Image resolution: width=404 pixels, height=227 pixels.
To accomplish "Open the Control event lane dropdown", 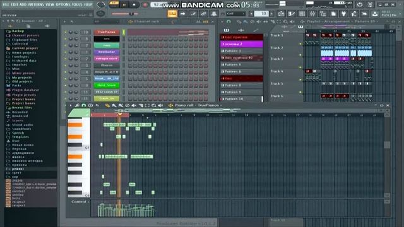I will (80, 202).
